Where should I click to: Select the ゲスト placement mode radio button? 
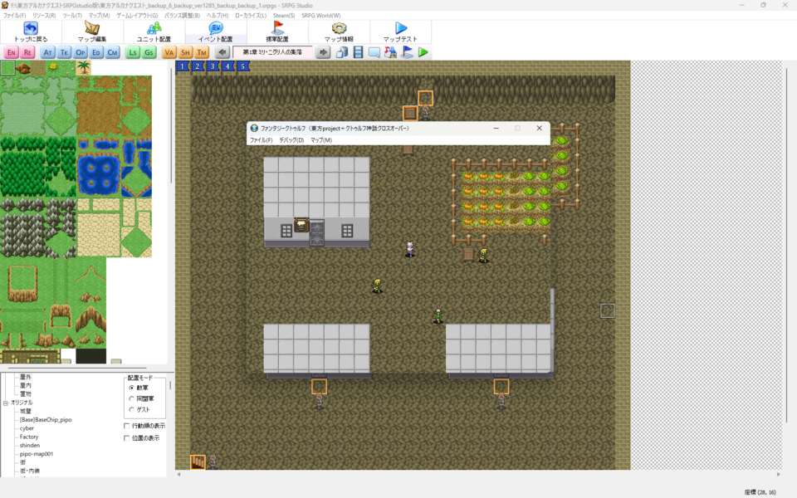tap(131, 409)
